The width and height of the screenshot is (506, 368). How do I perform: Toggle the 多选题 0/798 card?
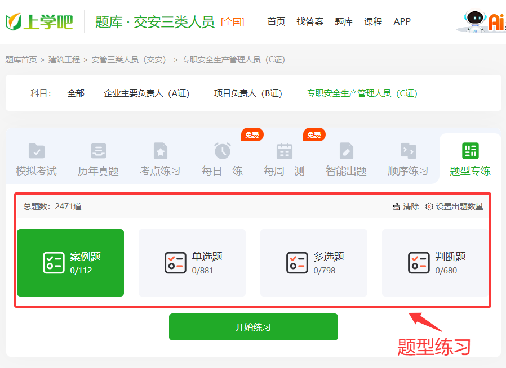coord(314,263)
